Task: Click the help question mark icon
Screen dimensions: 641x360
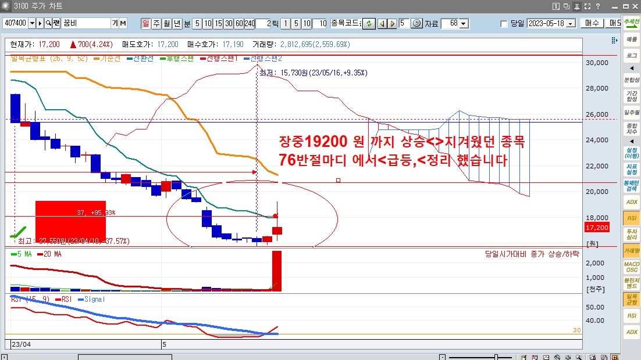Action: 598,6
